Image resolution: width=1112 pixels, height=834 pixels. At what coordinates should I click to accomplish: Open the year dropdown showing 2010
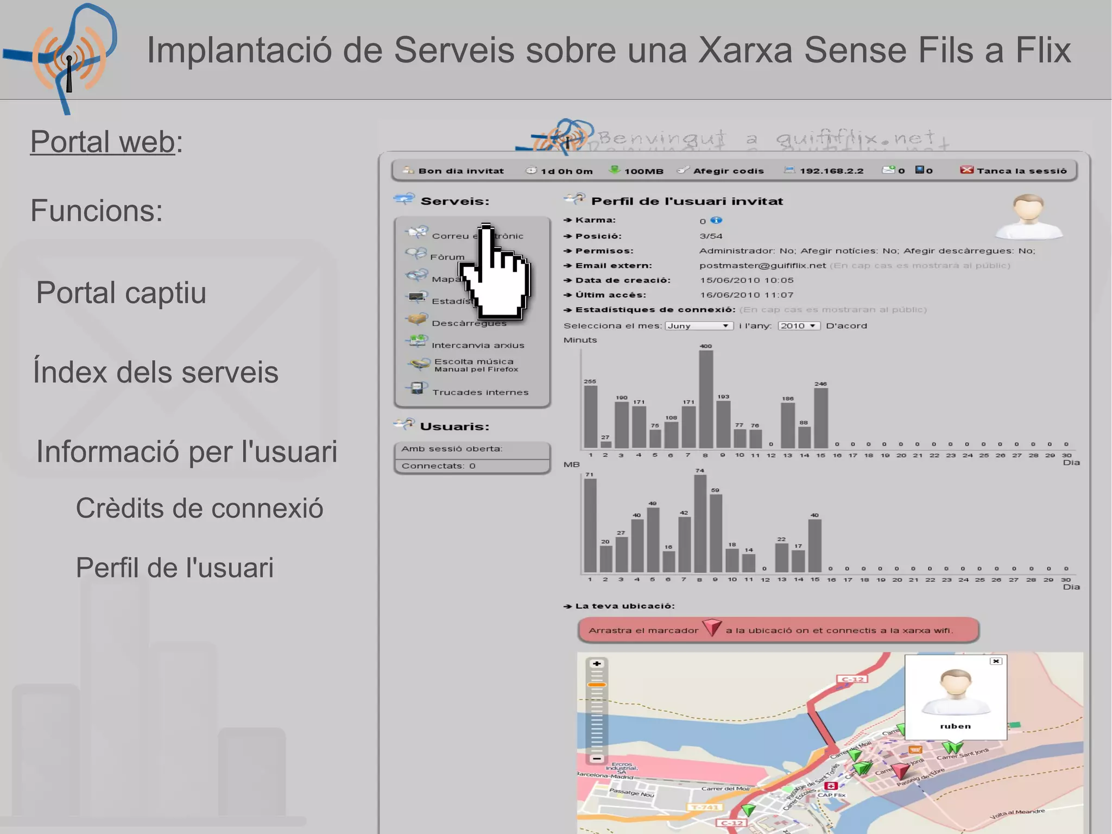pyautogui.click(x=798, y=325)
